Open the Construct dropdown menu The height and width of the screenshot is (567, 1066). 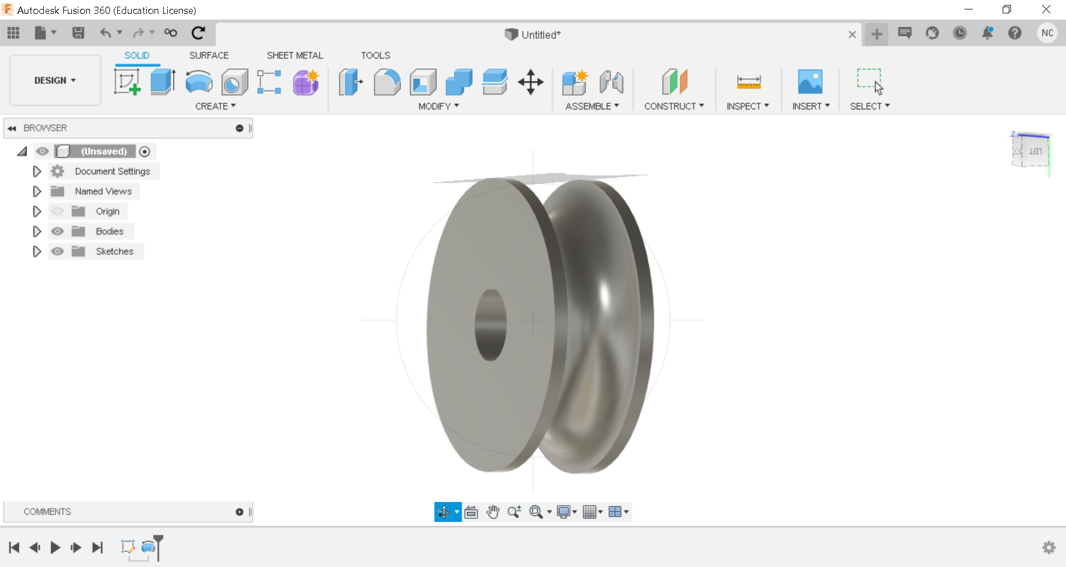coord(674,106)
